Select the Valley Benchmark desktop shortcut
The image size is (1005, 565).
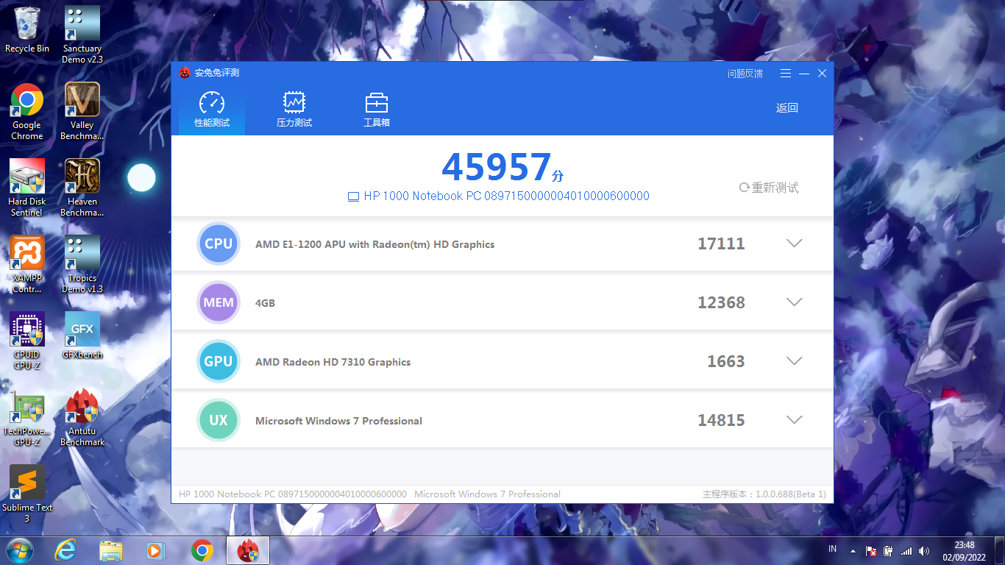pos(82,111)
